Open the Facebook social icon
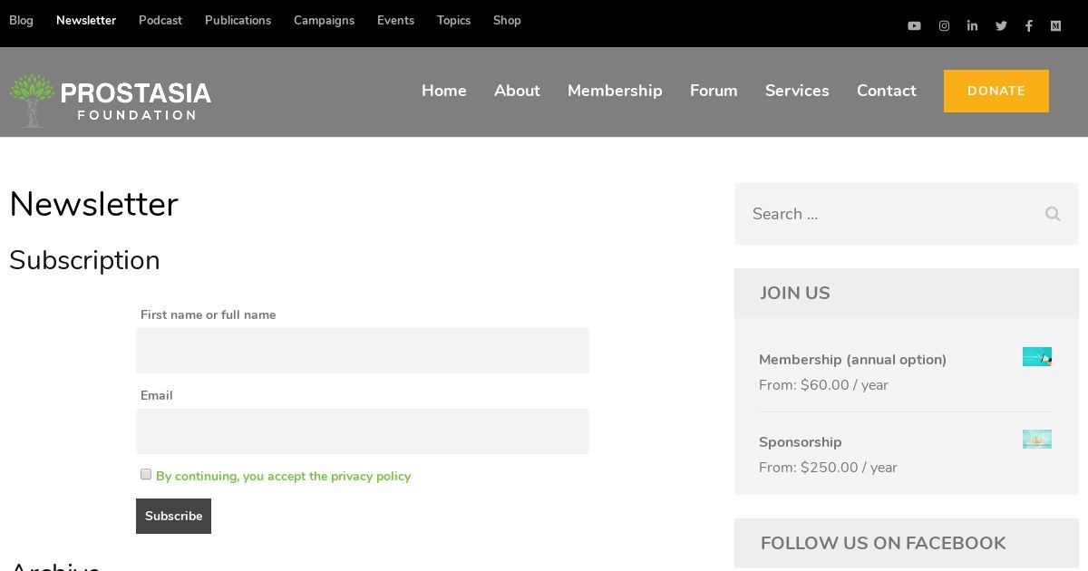 1028,26
